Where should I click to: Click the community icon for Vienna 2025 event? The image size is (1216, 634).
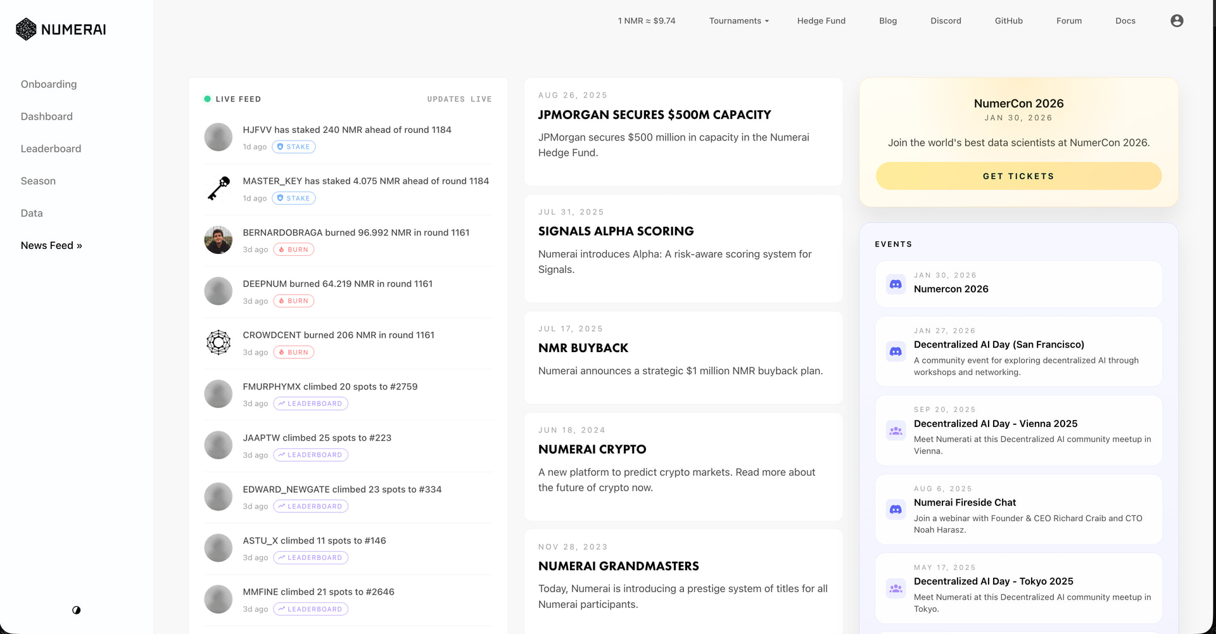pos(896,431)
